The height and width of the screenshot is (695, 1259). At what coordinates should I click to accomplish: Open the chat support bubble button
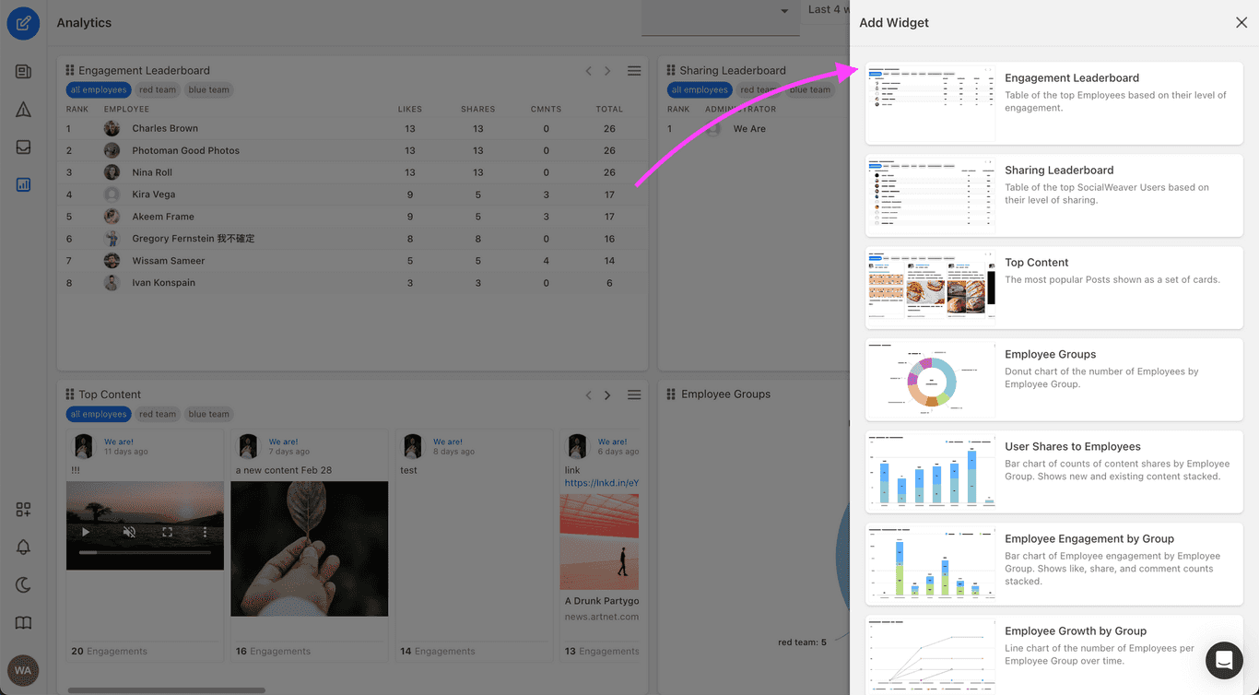[1224, 660]
